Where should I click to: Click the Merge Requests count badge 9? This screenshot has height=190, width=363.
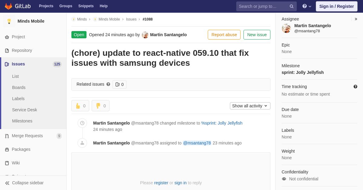click(x=59, y=136)
